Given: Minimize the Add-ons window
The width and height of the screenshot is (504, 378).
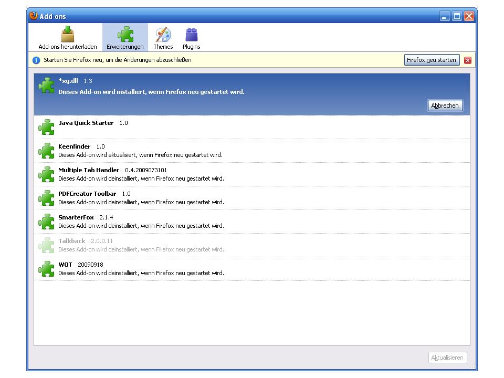Looking at the screenshot, I should point(445,16).
